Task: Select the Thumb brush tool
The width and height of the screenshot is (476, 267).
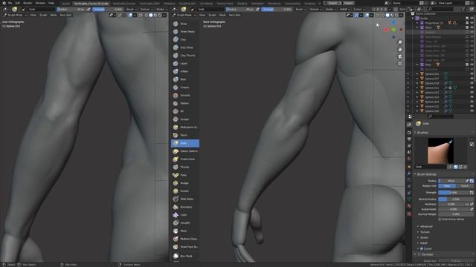Action: click(185, 167)
